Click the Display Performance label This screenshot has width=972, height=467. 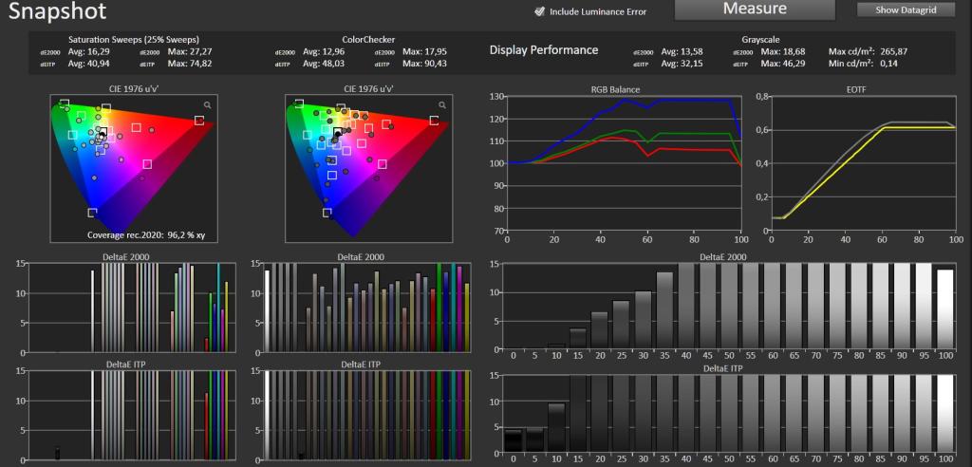point(544,50)
